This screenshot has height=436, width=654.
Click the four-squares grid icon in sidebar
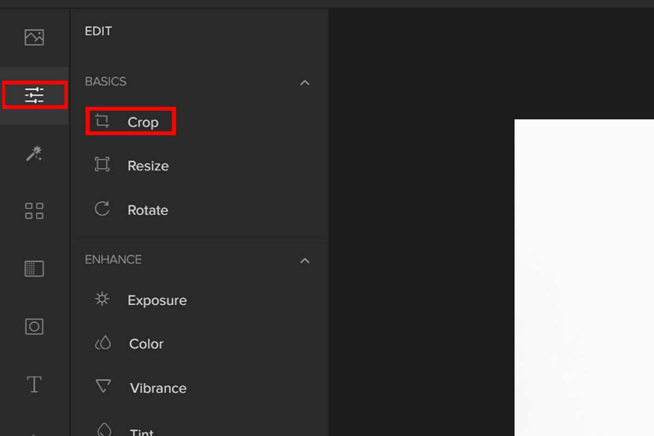pyautogui.click(x=34, y=211)
